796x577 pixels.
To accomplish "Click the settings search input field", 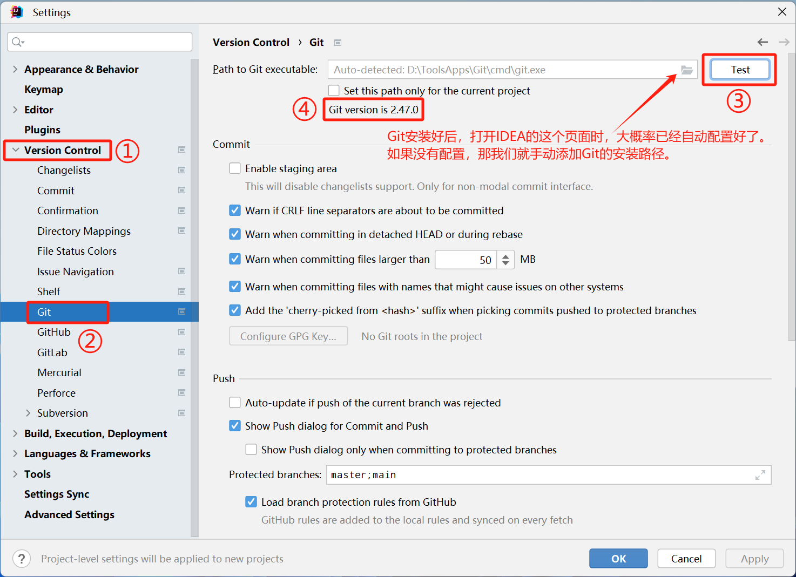I will tap(100, 42).
